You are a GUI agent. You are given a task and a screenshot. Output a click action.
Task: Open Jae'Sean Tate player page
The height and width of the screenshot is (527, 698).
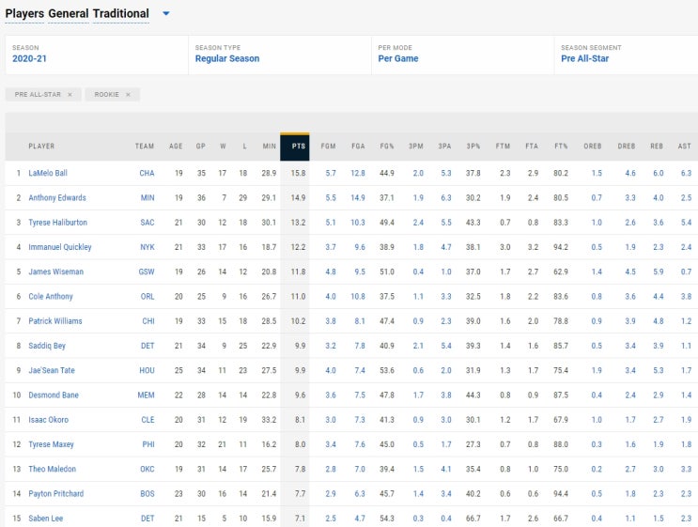(51, 370)
